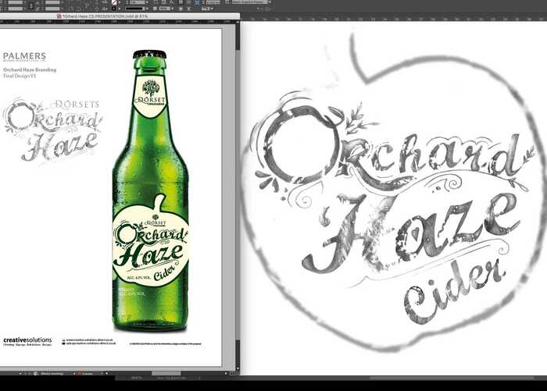Click the highlighted blue icon in control bar
547x391 pixels.
(x=197, y=2)
